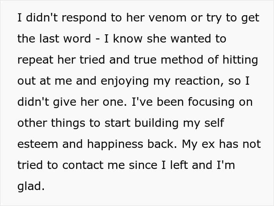
Task: Click the word "give" in the paragraph
Action: click(61, 103)
